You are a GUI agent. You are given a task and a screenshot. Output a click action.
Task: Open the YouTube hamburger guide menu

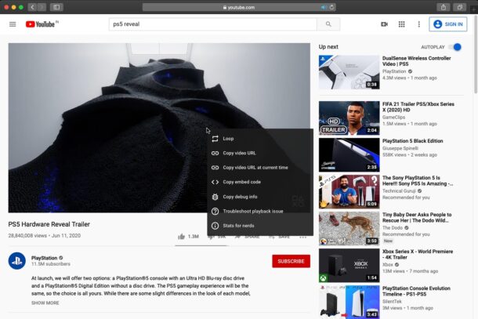pos(13,24)
